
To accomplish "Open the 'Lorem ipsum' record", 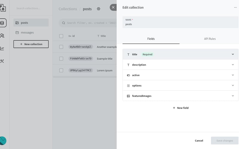I will (105, 70).
